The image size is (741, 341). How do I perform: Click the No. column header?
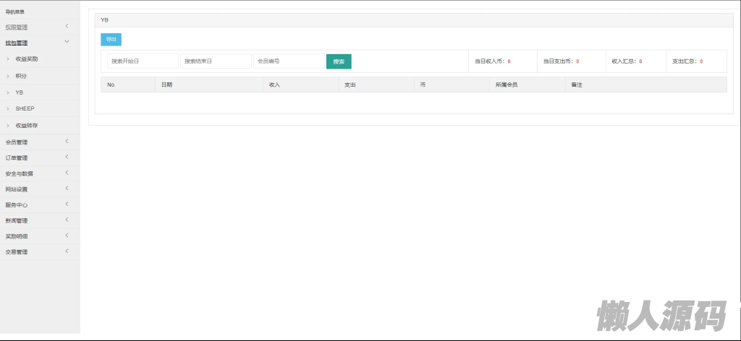pos(127,85)
